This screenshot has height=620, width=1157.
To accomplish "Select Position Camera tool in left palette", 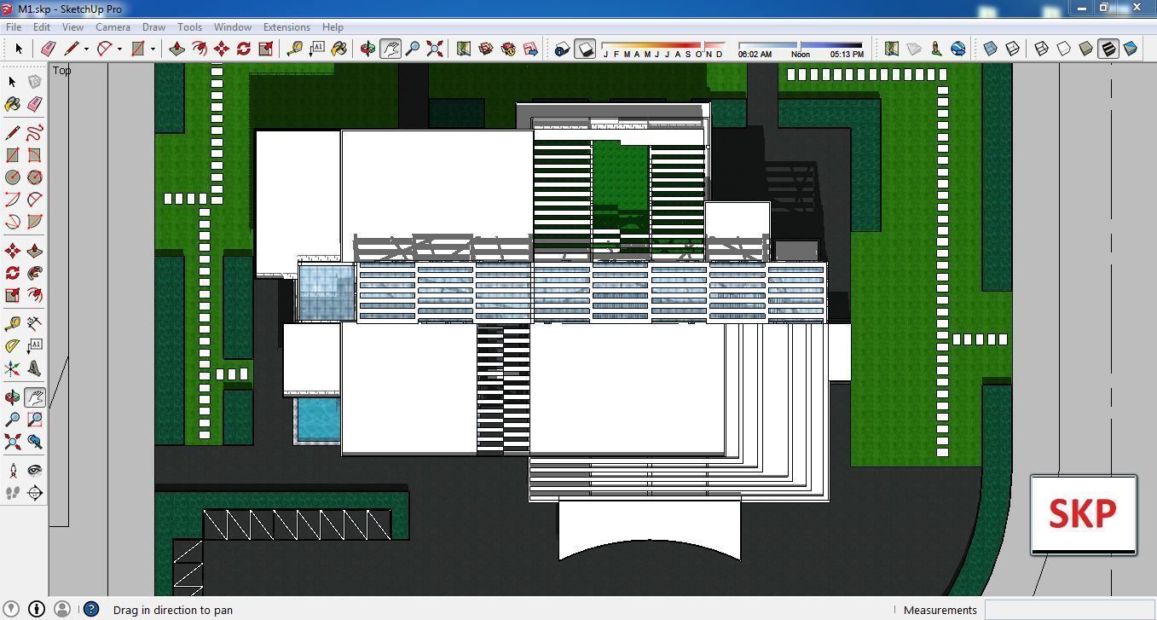I will click(12, 471).
